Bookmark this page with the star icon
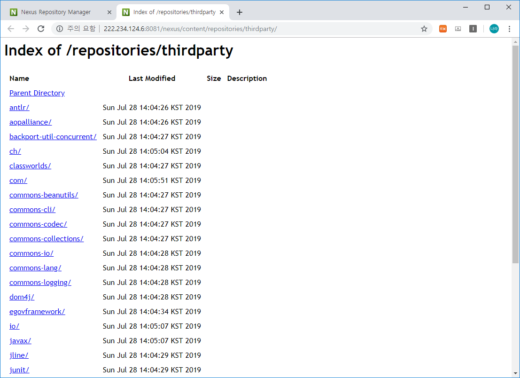Screen dimensions: 520x378 coord(424,29)
